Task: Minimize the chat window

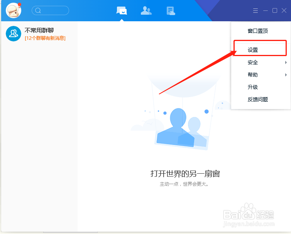Action: click(266, 10)
